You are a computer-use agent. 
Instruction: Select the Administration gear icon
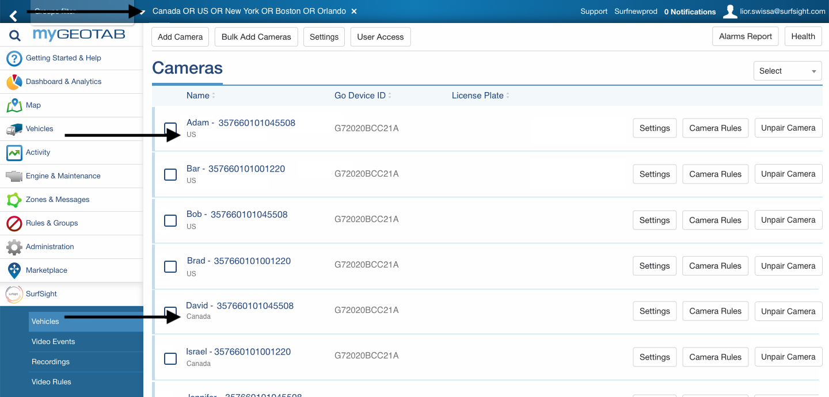(13, 246)
